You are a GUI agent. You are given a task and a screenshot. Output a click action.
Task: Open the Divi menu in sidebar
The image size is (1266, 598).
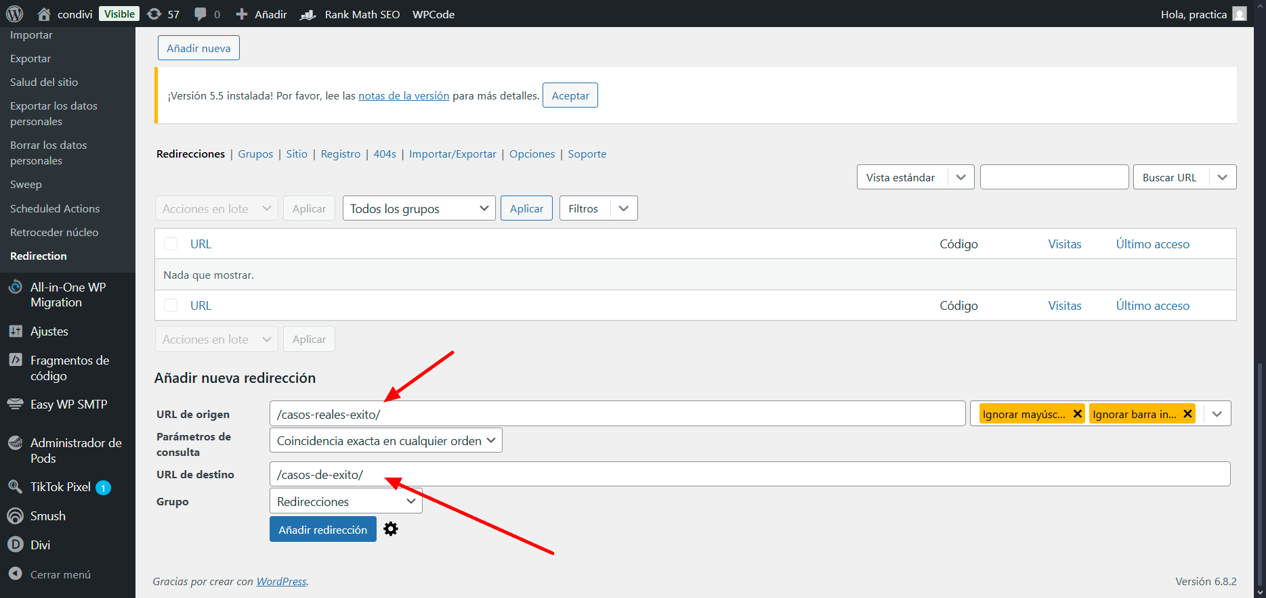tap(40, 545)
